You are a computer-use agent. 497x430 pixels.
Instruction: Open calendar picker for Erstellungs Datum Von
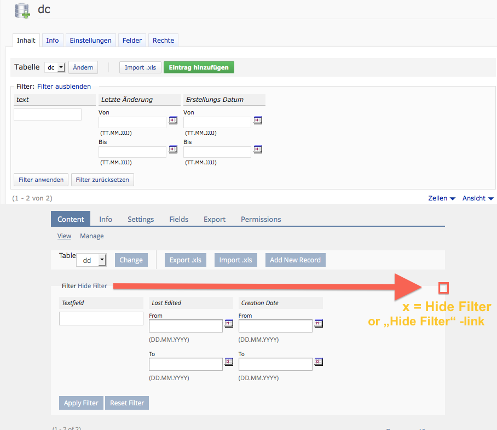[x=258, y=121]
